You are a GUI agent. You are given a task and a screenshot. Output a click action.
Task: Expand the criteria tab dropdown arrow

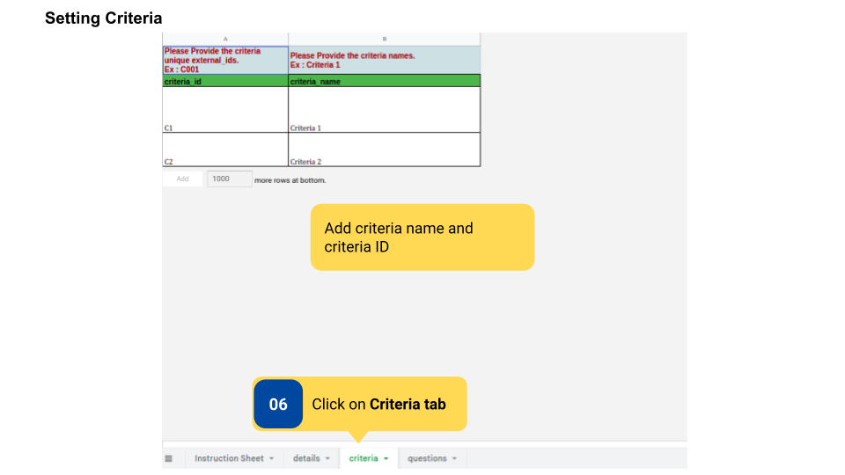[386, 458]
